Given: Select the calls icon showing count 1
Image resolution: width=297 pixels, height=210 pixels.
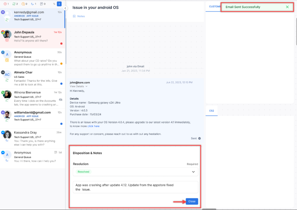Looking at the screenshot, I should (x=32, y=4).
